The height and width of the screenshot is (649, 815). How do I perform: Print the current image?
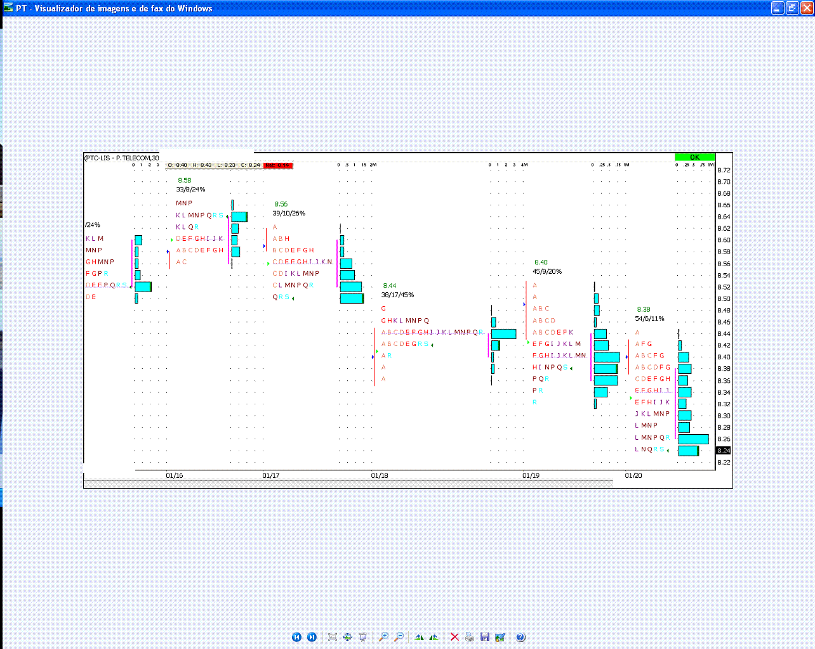pos(470,637)
